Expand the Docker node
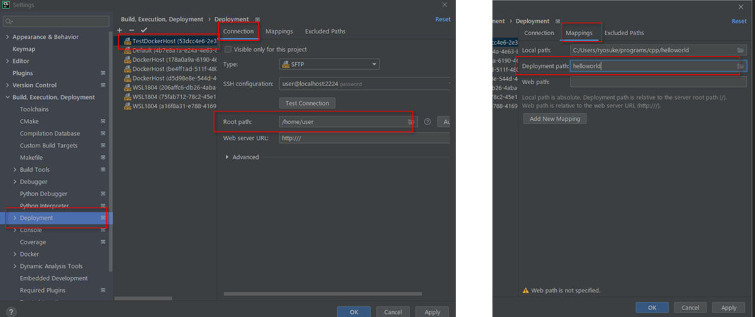The height and width of the screenshot is (317, 755). (15, 254)
